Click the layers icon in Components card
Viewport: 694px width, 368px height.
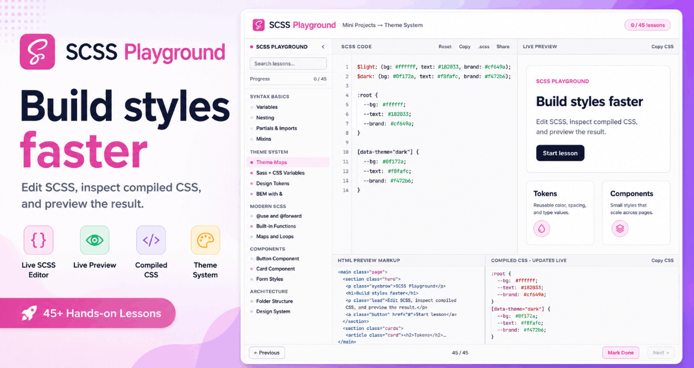[619, 229]
